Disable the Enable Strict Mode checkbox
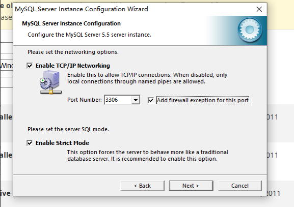 [30, 143]
